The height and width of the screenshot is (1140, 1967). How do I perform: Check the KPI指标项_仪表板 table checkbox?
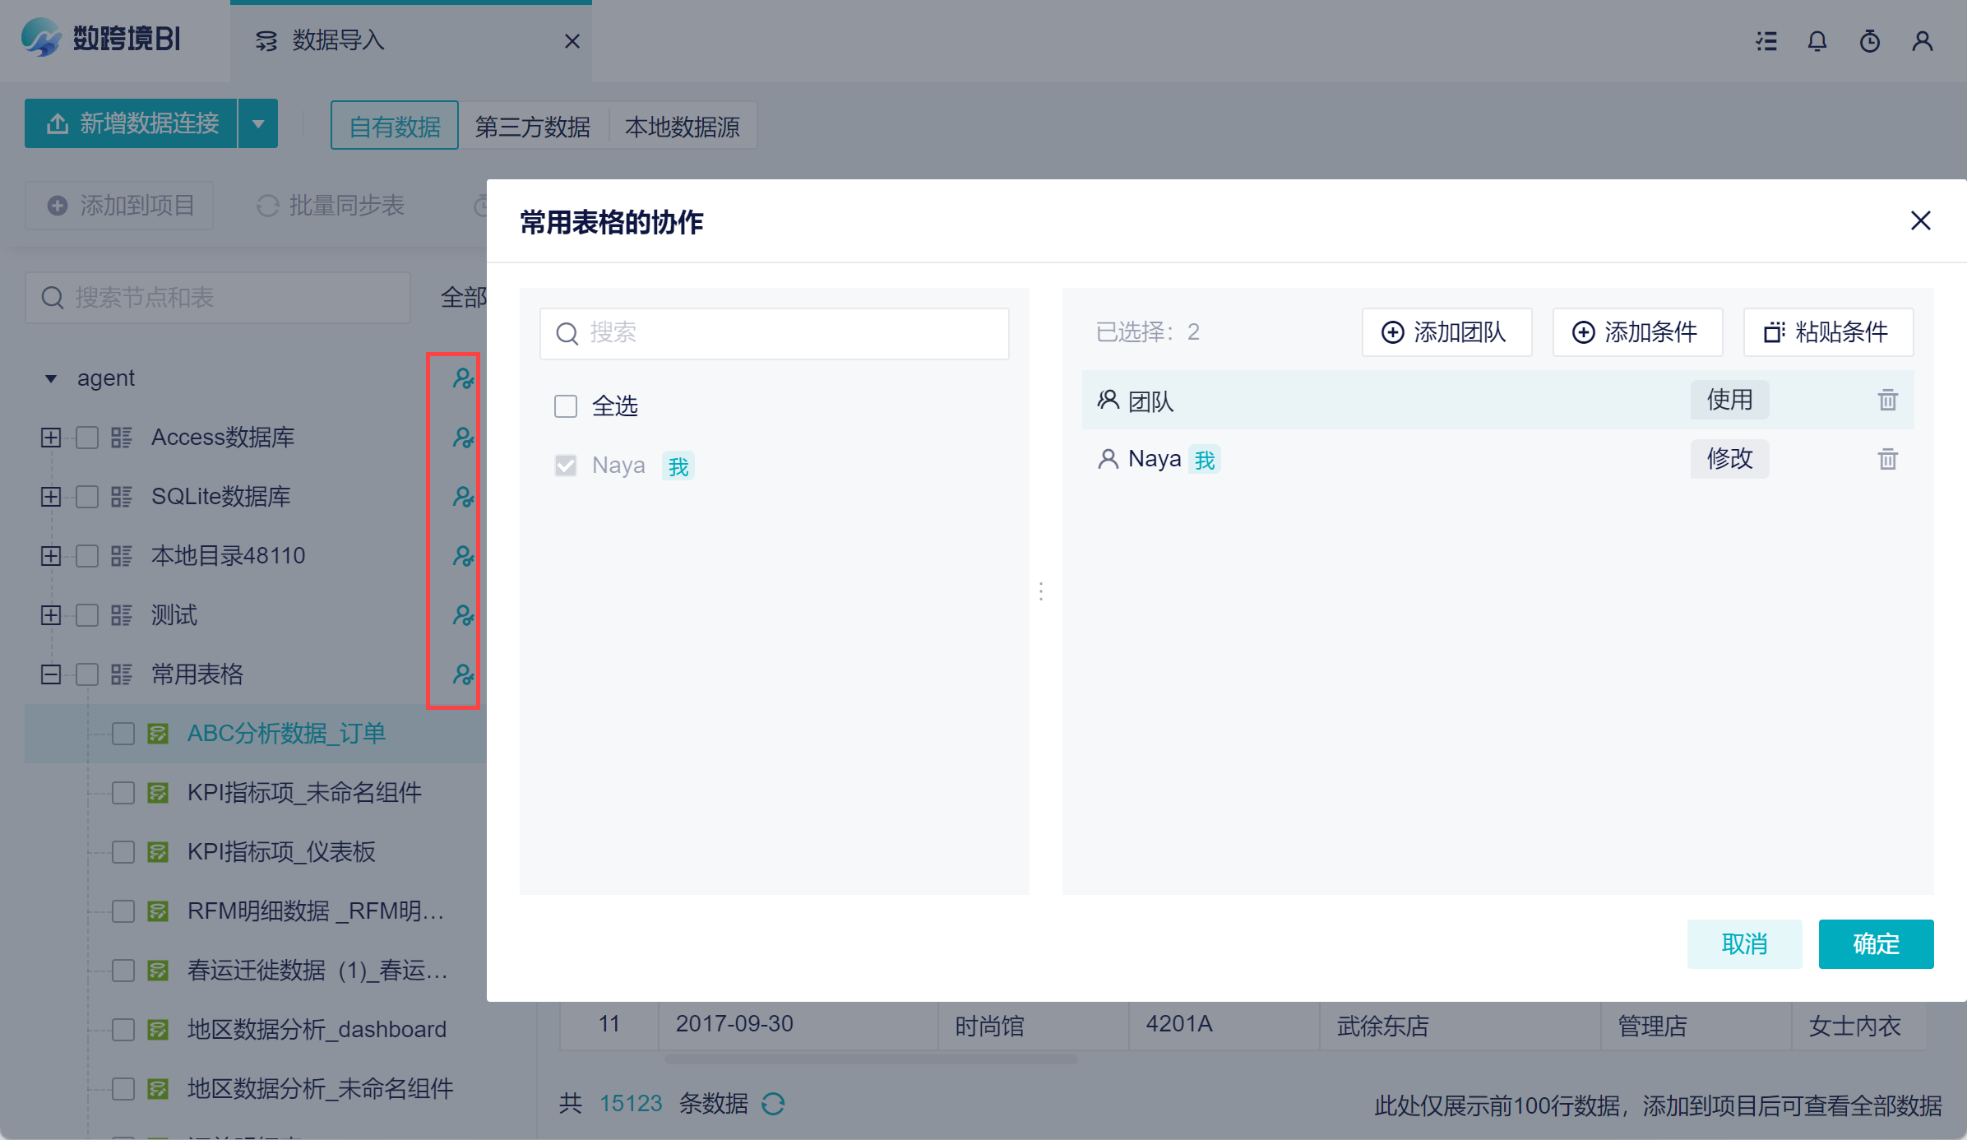point(123,852)
